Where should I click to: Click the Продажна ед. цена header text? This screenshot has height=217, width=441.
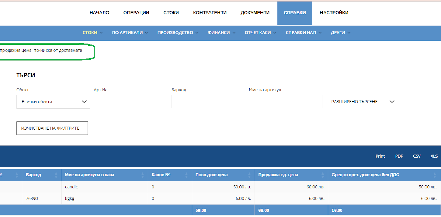pyautogui.click(x=278, y=175)
